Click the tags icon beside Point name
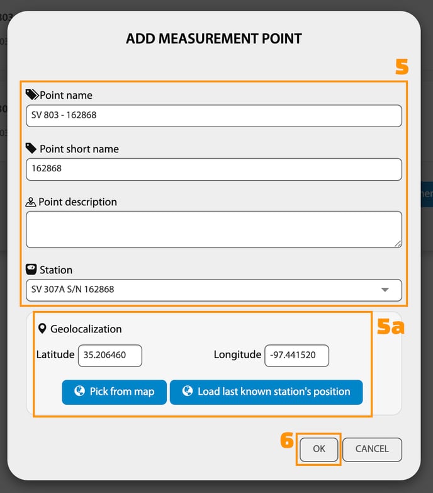This screenshot has height=493, width=433. pos(32,95)
